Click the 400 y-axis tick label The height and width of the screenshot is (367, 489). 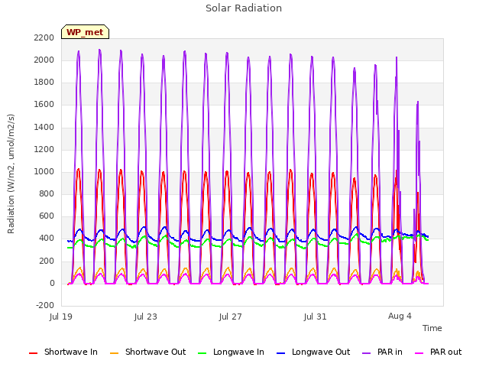(x=47, y=238)
